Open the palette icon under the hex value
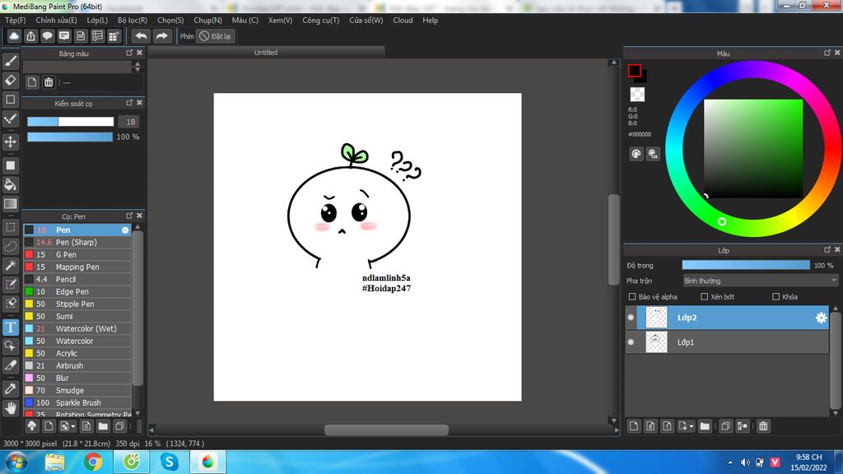 [x=636, y=154]
